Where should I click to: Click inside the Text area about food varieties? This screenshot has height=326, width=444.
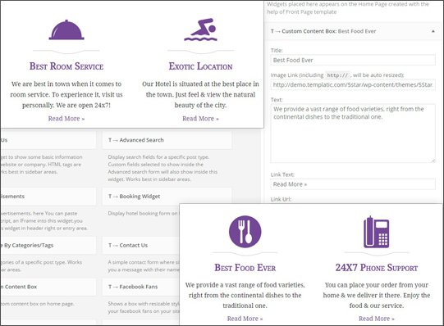353,134
